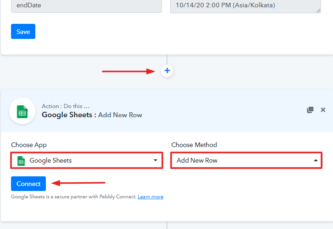This screenshot has width=333, height=229.
Task: Click into the endDate field
Action: (86, 5)
